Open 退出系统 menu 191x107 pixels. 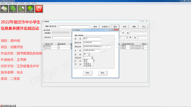[x=34, y=3]
